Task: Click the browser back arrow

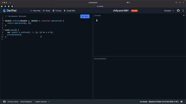Action: click(x=10, y=3)
